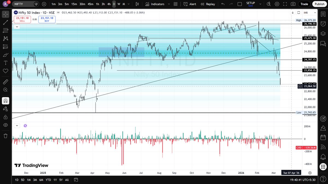Take a chart snapshot camera icon
The image size is (328, 184).
[293, 4]
